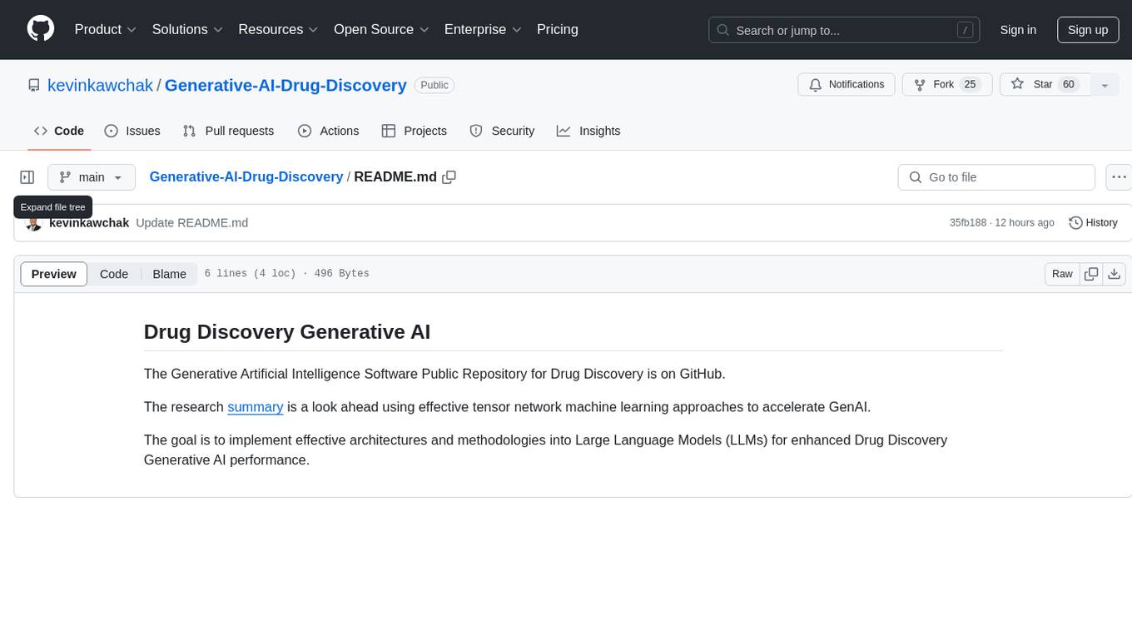
Task: Open kevinkawchak user profile link
Action: point(100,85)
